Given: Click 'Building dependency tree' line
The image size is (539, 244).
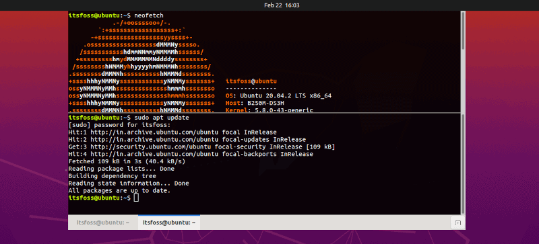Looking at the screenshot, I should (112, 176).
